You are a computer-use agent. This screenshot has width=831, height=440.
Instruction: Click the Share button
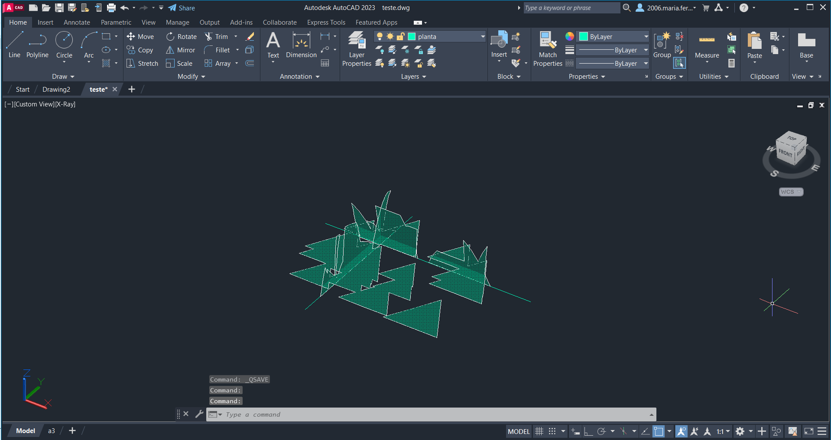point(182,8)
